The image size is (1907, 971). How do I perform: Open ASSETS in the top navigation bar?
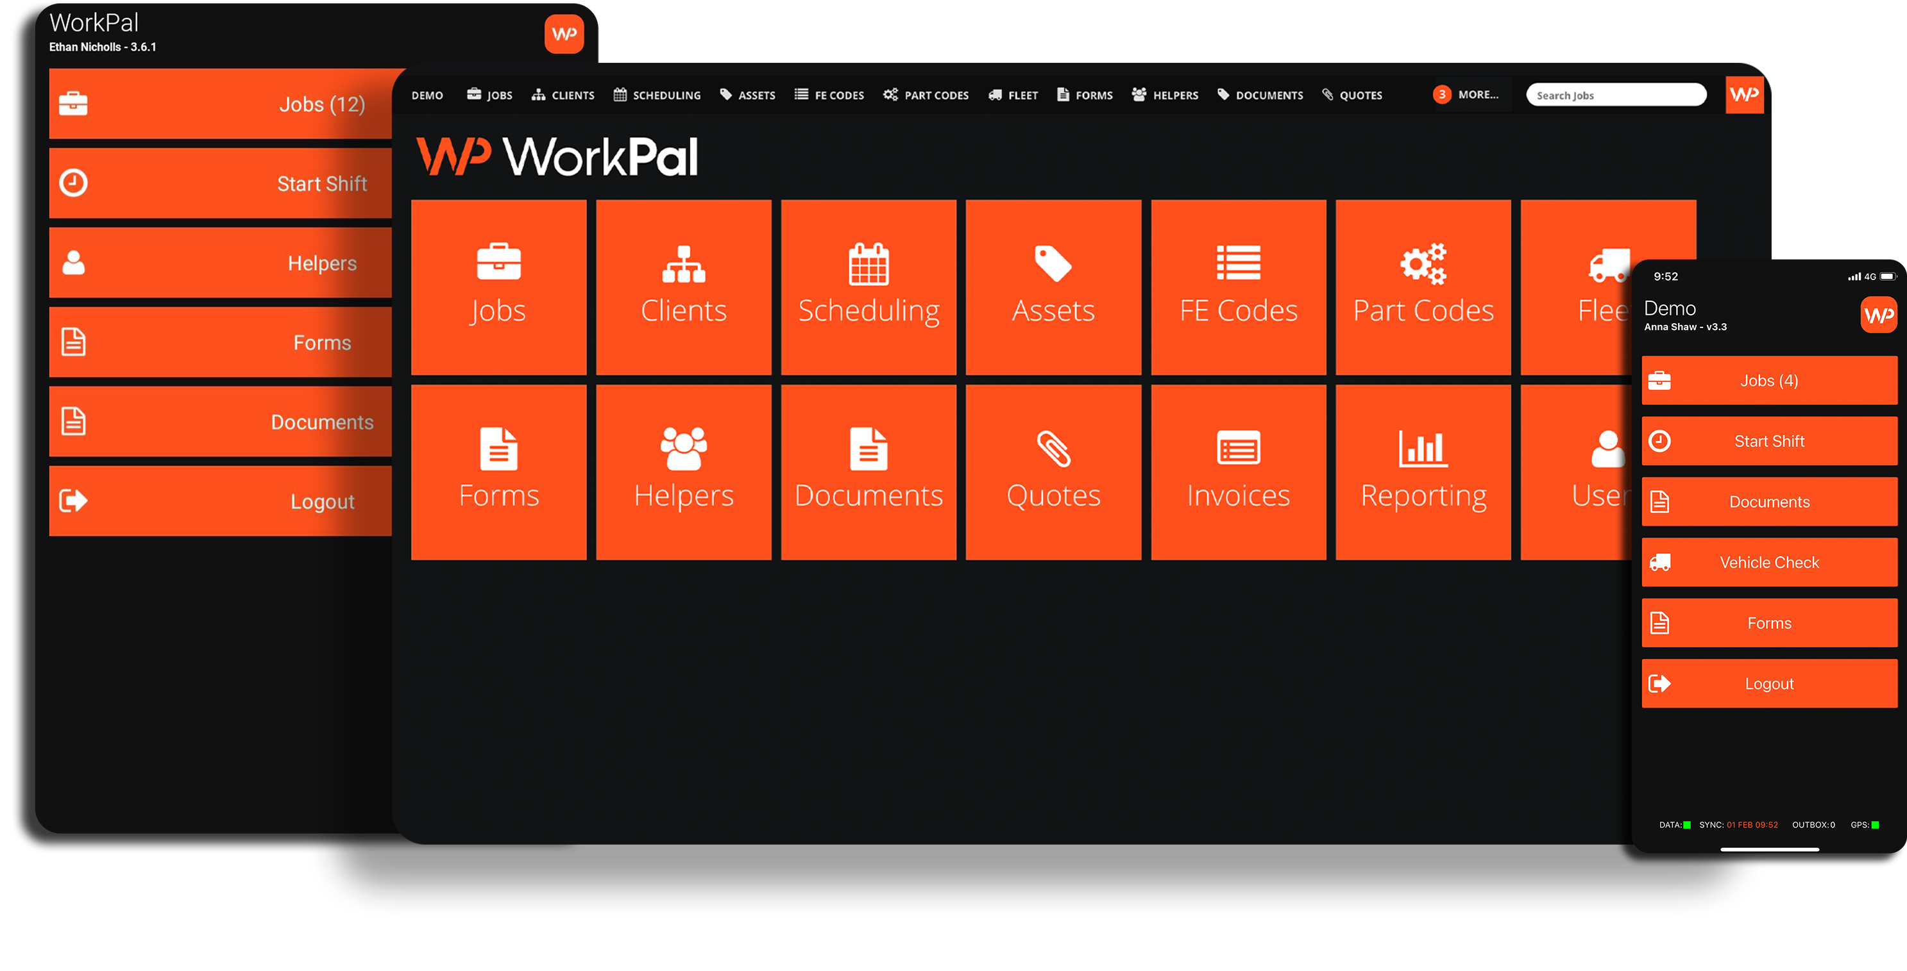point(747,95)
